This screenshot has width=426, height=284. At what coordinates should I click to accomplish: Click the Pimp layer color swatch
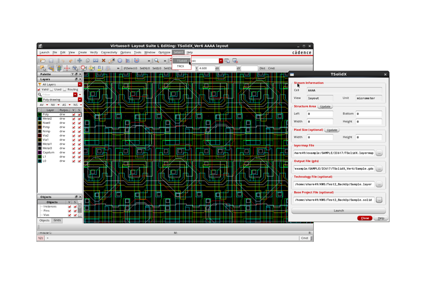[40, 127]
